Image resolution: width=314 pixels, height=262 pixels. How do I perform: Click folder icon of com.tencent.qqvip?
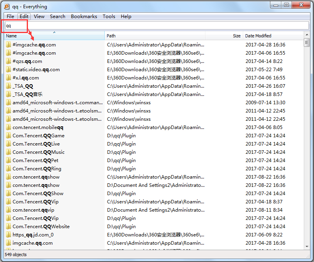pos(8,210)
